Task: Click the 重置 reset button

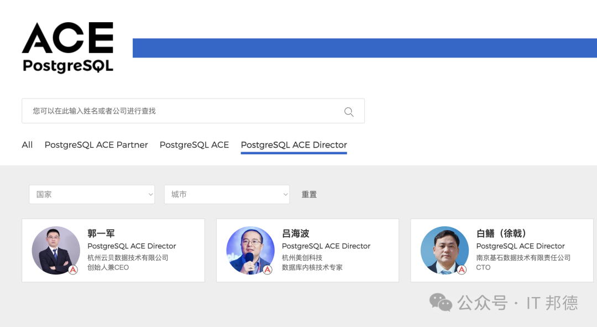Action: tap(309, 194)
